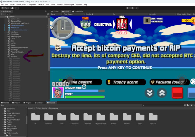Viewport: 195px width, 137px height.
Task: Open the Window menu
Action: click(x=79, y=5)
